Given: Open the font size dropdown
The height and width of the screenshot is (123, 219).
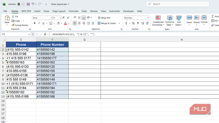Looking at the screenshot, I should tap(60, 18).
